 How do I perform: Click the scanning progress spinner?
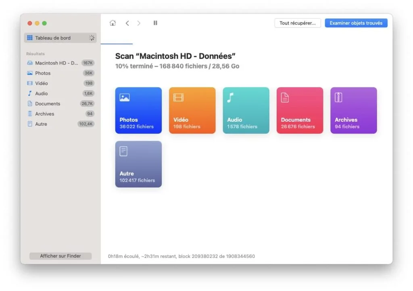pyautogui.click(x=92, y=37)
